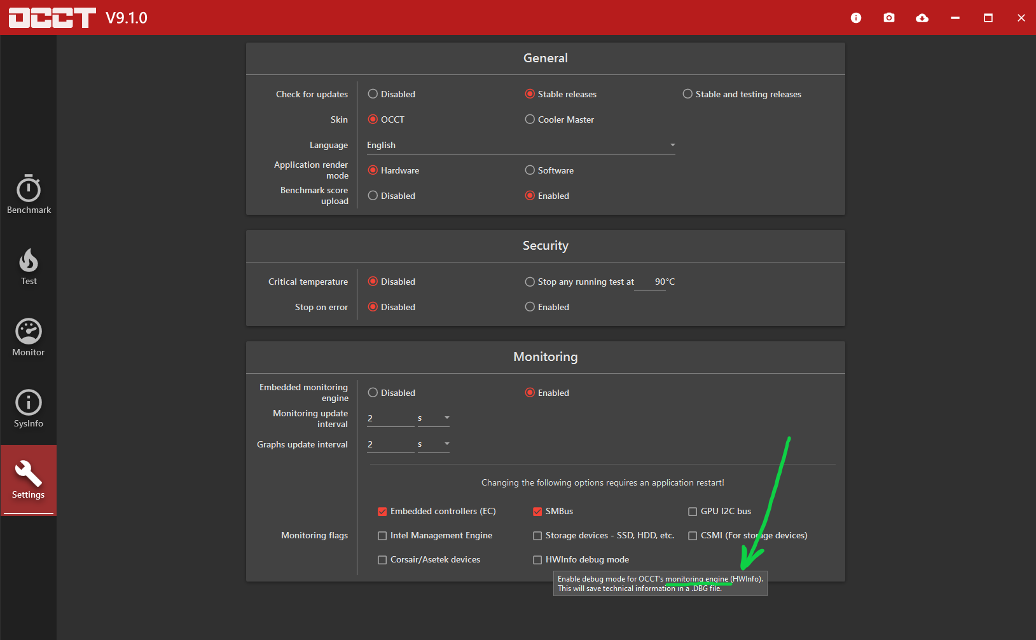
Task: Click the cloud download update icon
Action: click(922, 18)
